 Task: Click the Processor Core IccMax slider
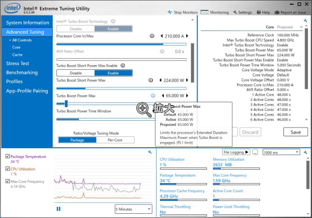(121, 44)
